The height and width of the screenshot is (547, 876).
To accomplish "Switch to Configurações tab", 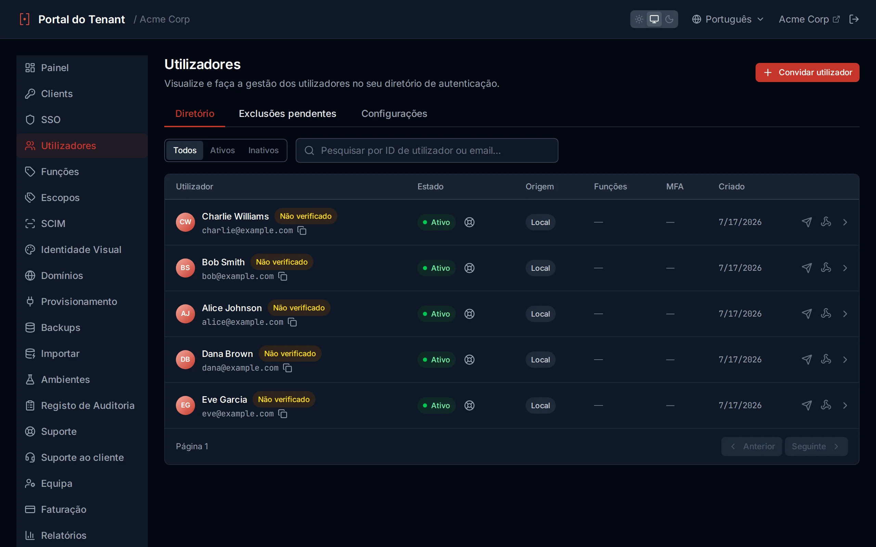I will coord(394,114).
